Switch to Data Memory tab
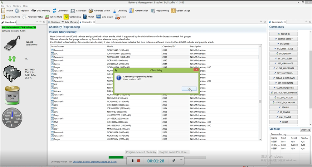 pos(70,22)
